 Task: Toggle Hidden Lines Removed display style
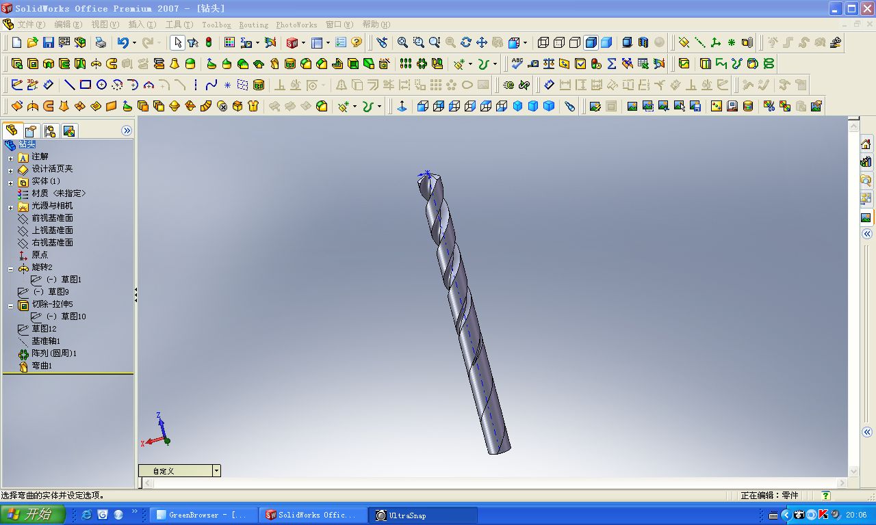(575, 42)
